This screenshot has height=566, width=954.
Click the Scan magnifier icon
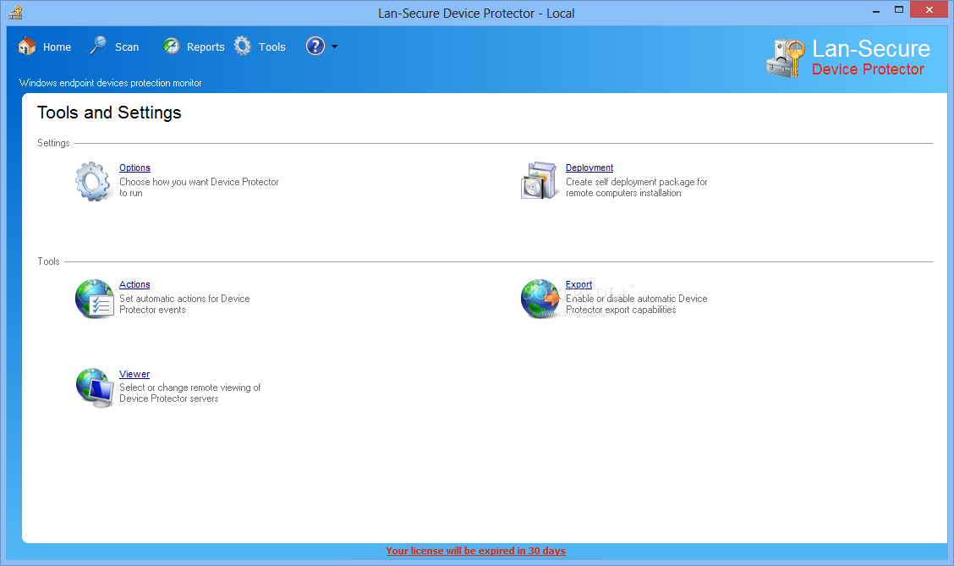pos(99,46)
